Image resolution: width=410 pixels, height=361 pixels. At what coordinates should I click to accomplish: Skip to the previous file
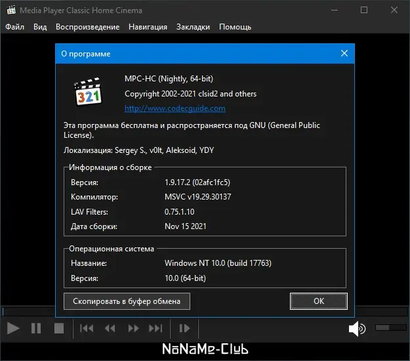coord(87,329)
